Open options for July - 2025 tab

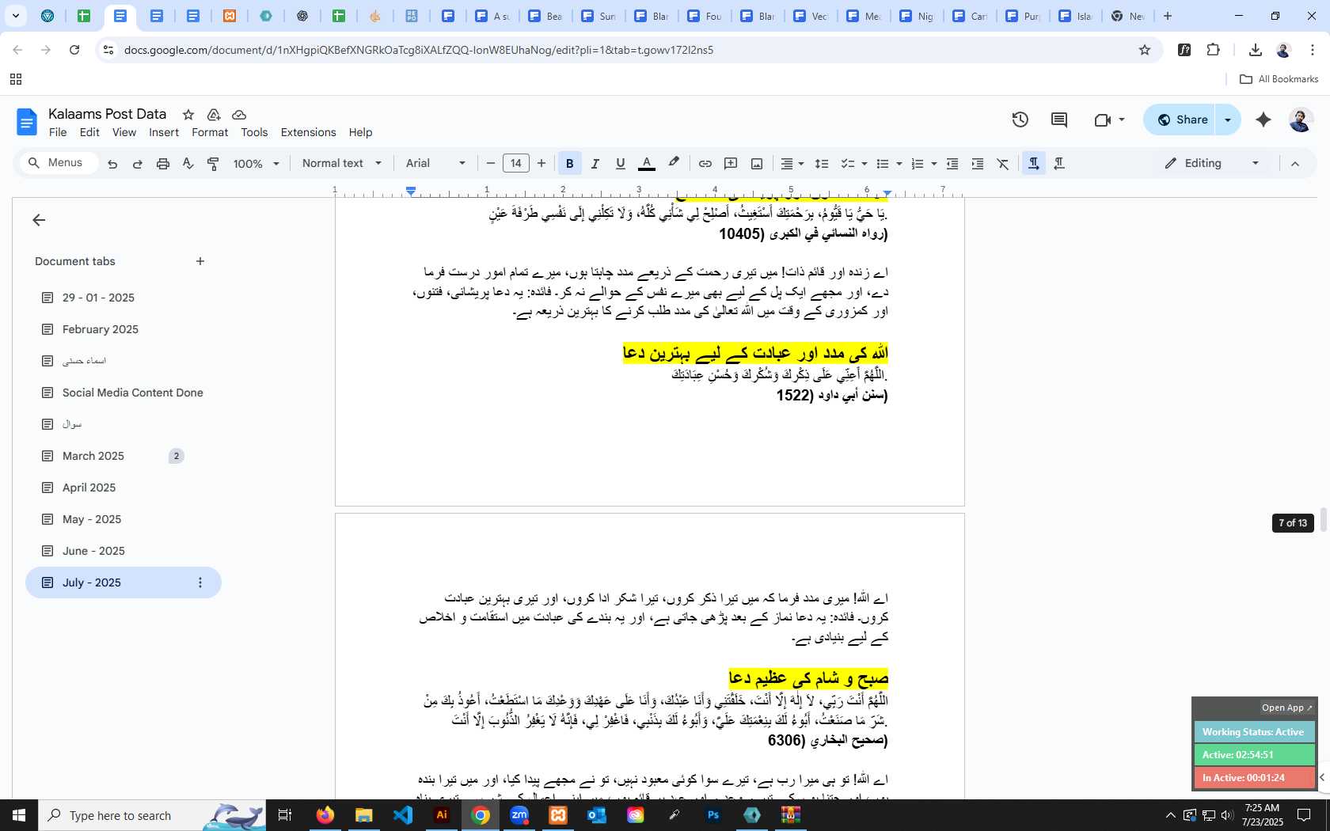coord(200,582)
